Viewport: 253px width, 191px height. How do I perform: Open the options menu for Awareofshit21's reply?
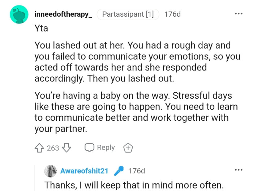(239, 170)
